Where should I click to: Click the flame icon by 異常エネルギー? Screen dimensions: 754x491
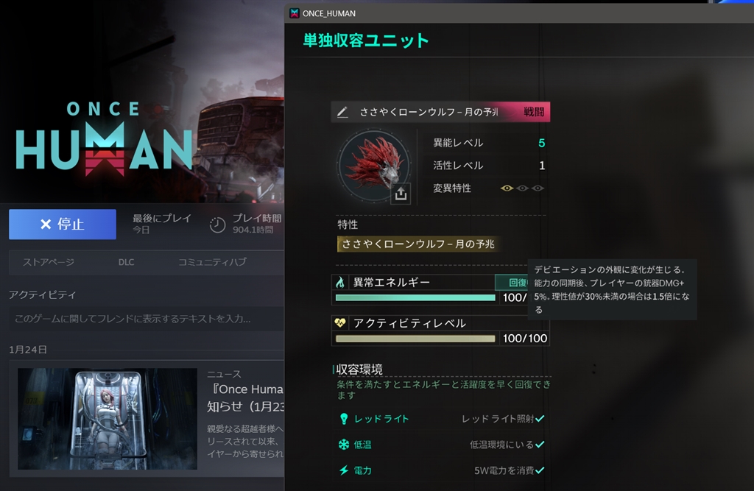340,282
